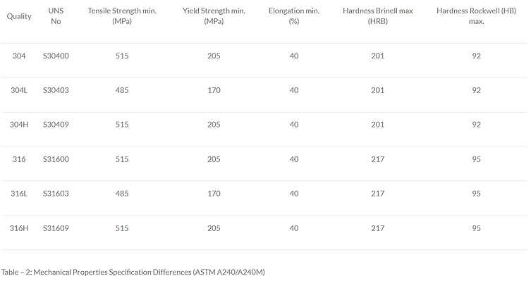Click the Table 2 caption text
The height and width of the screenshot is (281, 531).
pyautogui.click(x=133, y=273)
